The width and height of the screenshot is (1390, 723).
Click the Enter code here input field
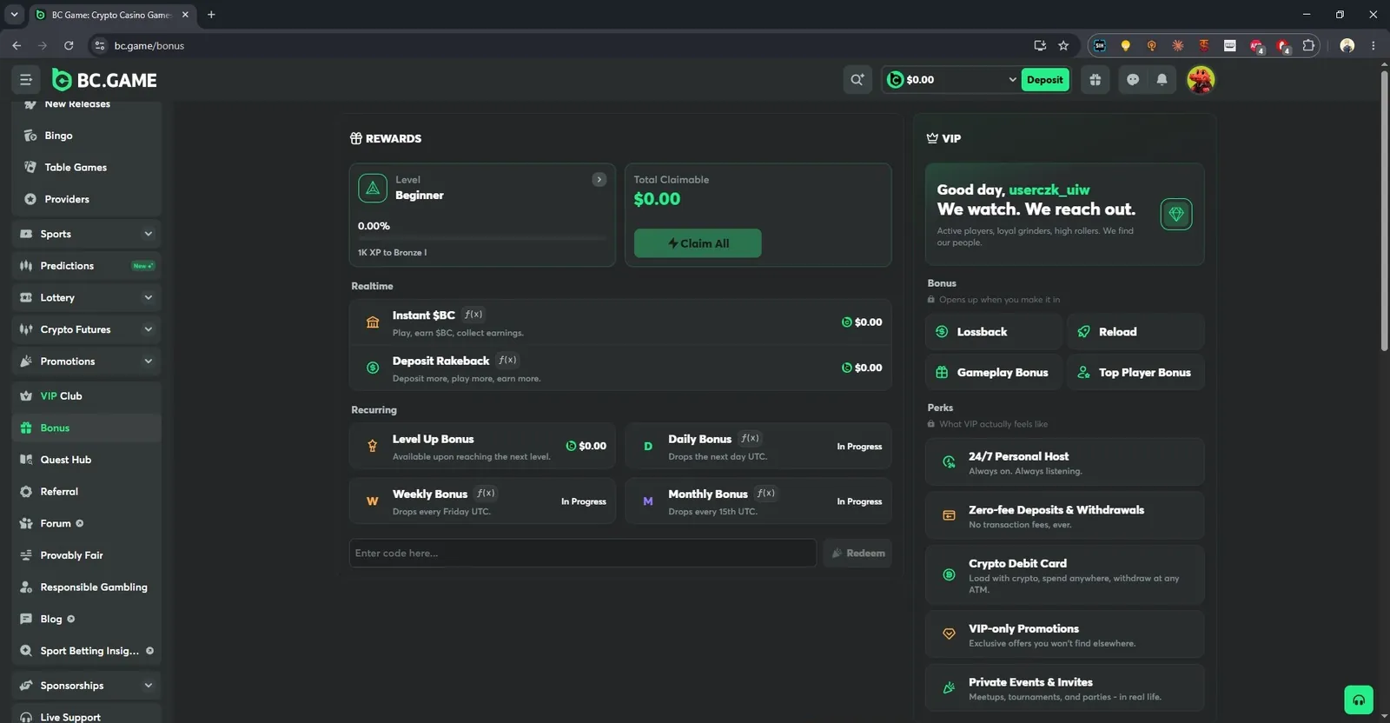click(x=583, y=553)
